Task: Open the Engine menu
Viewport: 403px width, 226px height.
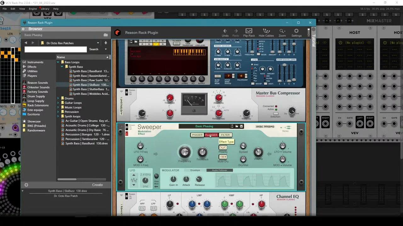Action: (x=33, y=9)
